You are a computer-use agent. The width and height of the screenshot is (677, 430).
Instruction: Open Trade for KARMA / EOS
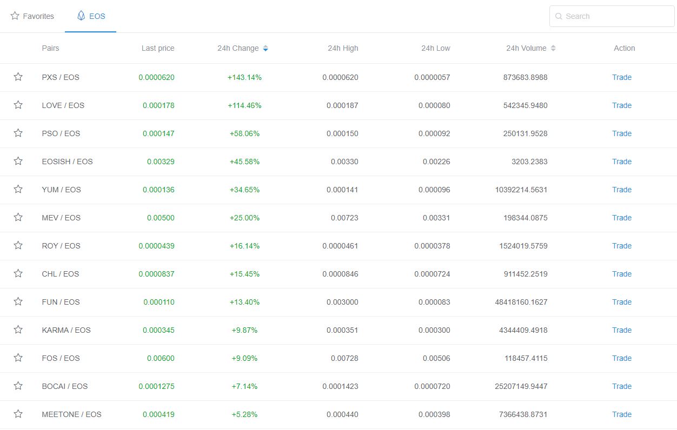[622, 330]
